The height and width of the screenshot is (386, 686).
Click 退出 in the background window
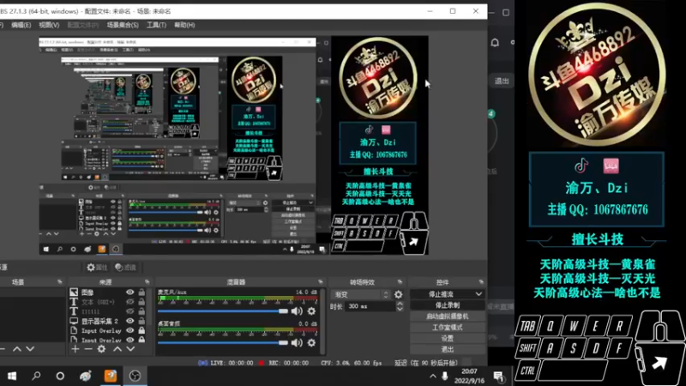pyautogui.click(x=502, y=81)
